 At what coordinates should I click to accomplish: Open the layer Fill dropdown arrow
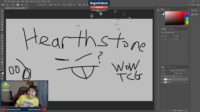[x=184, y=76]
